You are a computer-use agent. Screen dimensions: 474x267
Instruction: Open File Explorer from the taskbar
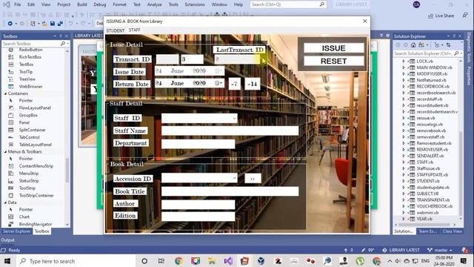(212, 261)
